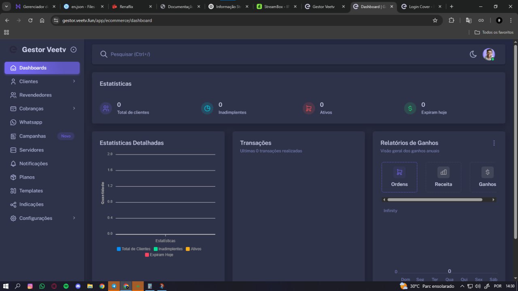Click the Notificações bell icon
The width and height of the screenshot is (518, 291).
click(x=13, y=164)
